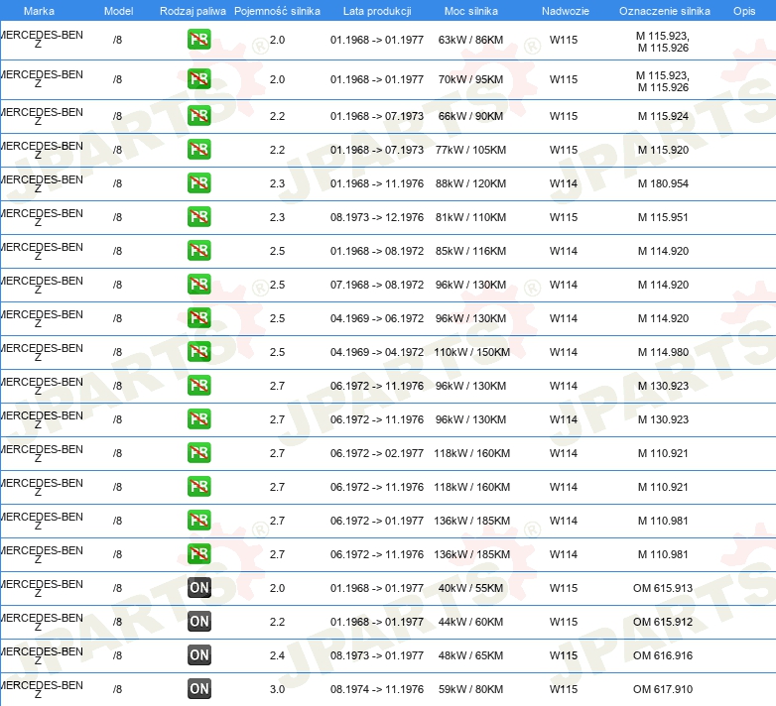Click the Nadwozie column header
This screenshot has height=706, width=776.
pos(564,11)
